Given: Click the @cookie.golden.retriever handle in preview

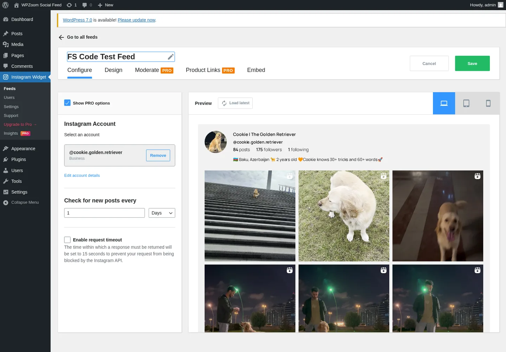Looking at the screenshot, I should click(258, 142).
